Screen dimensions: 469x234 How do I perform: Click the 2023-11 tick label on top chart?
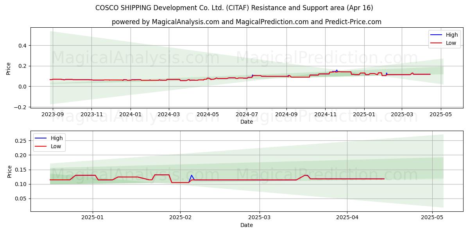[91, 114]
